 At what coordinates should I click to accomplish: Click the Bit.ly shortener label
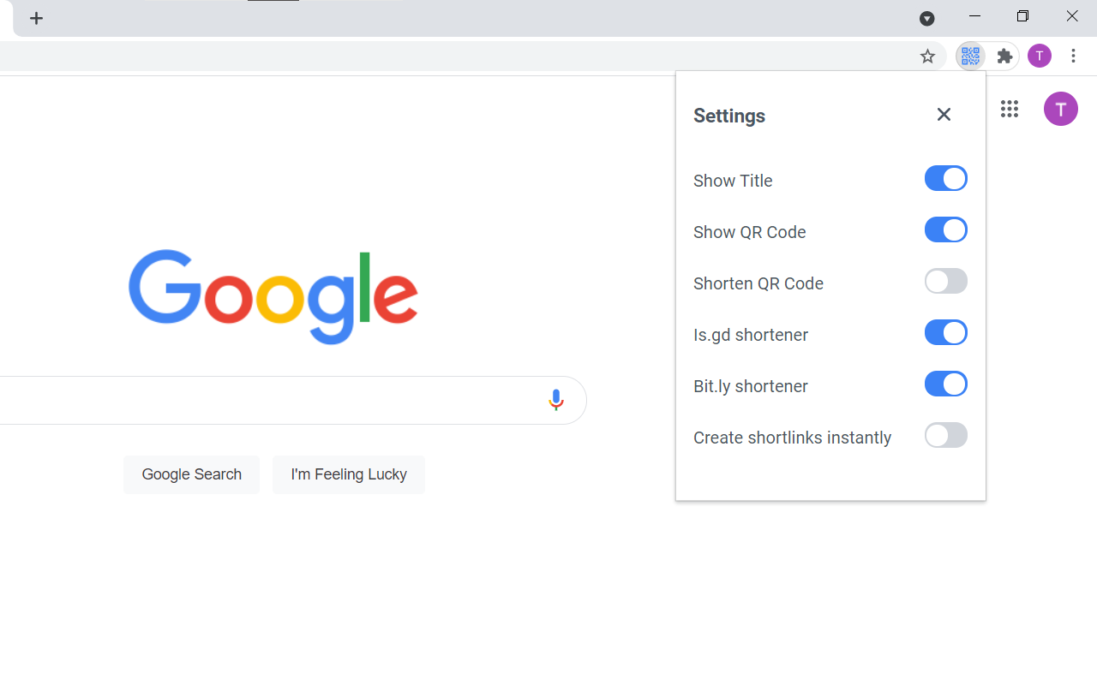click(x=751, y=386)
